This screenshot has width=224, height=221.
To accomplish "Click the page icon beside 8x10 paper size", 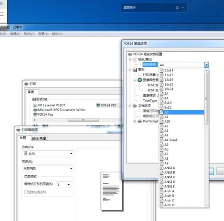I will tap(161, 103).
